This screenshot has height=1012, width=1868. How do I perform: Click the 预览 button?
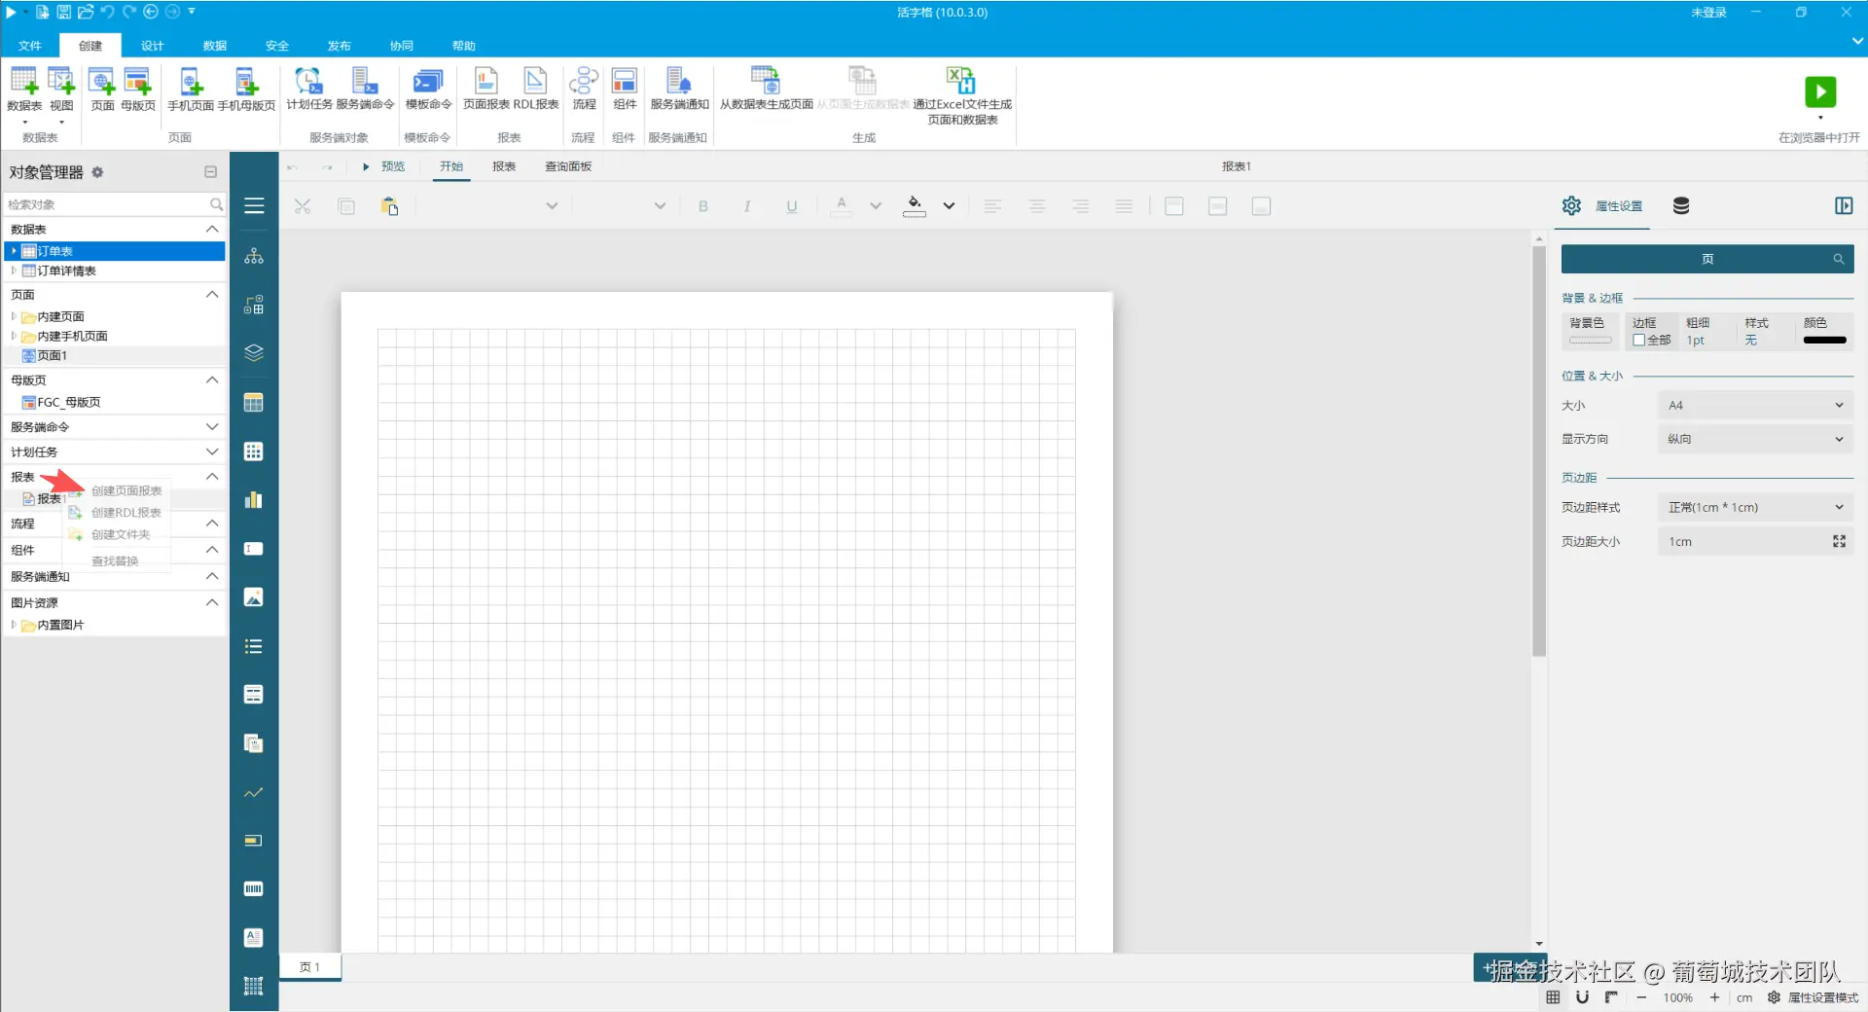coord(384,166)
